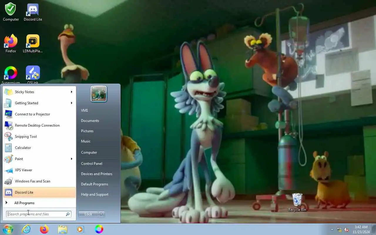Viewport: 376px width, 235px height.
Task: Click the Connect to a Projector icon
Action: tap(9, 114)
